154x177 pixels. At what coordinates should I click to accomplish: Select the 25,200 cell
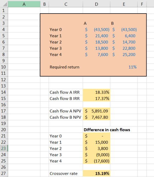(124, 55)
